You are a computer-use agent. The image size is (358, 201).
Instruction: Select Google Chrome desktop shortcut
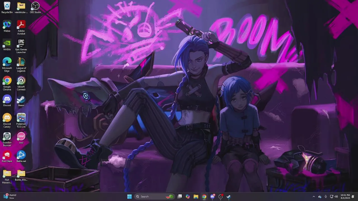(7, 83)
